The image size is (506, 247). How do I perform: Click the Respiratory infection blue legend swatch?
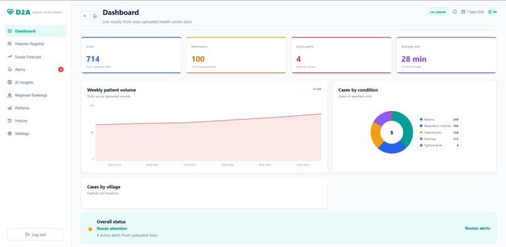(421, 126)
